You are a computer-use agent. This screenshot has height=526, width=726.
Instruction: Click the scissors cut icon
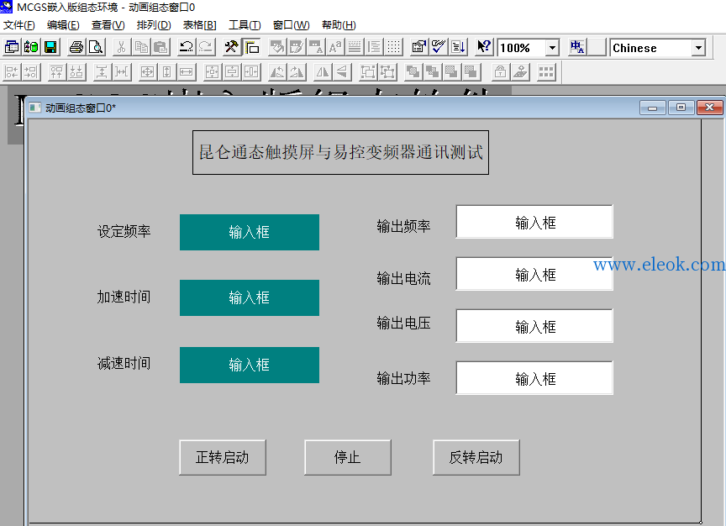point(121,47)
